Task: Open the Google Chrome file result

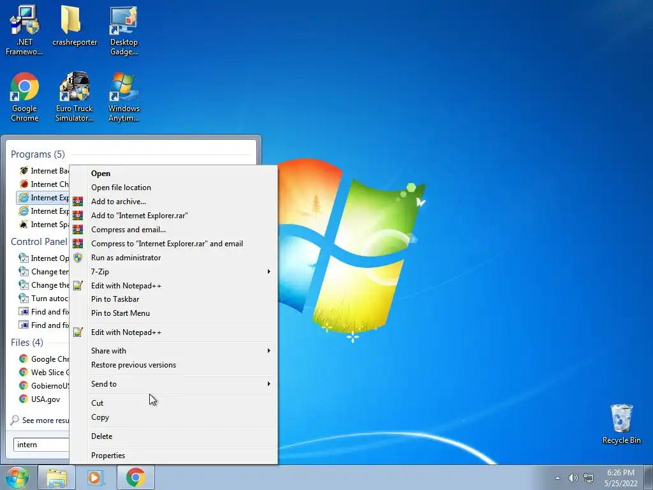Action: 43,359
